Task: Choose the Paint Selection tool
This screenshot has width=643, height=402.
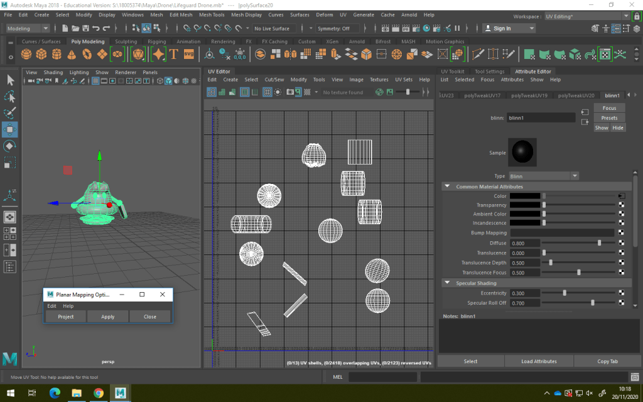Action: (10, 113)
